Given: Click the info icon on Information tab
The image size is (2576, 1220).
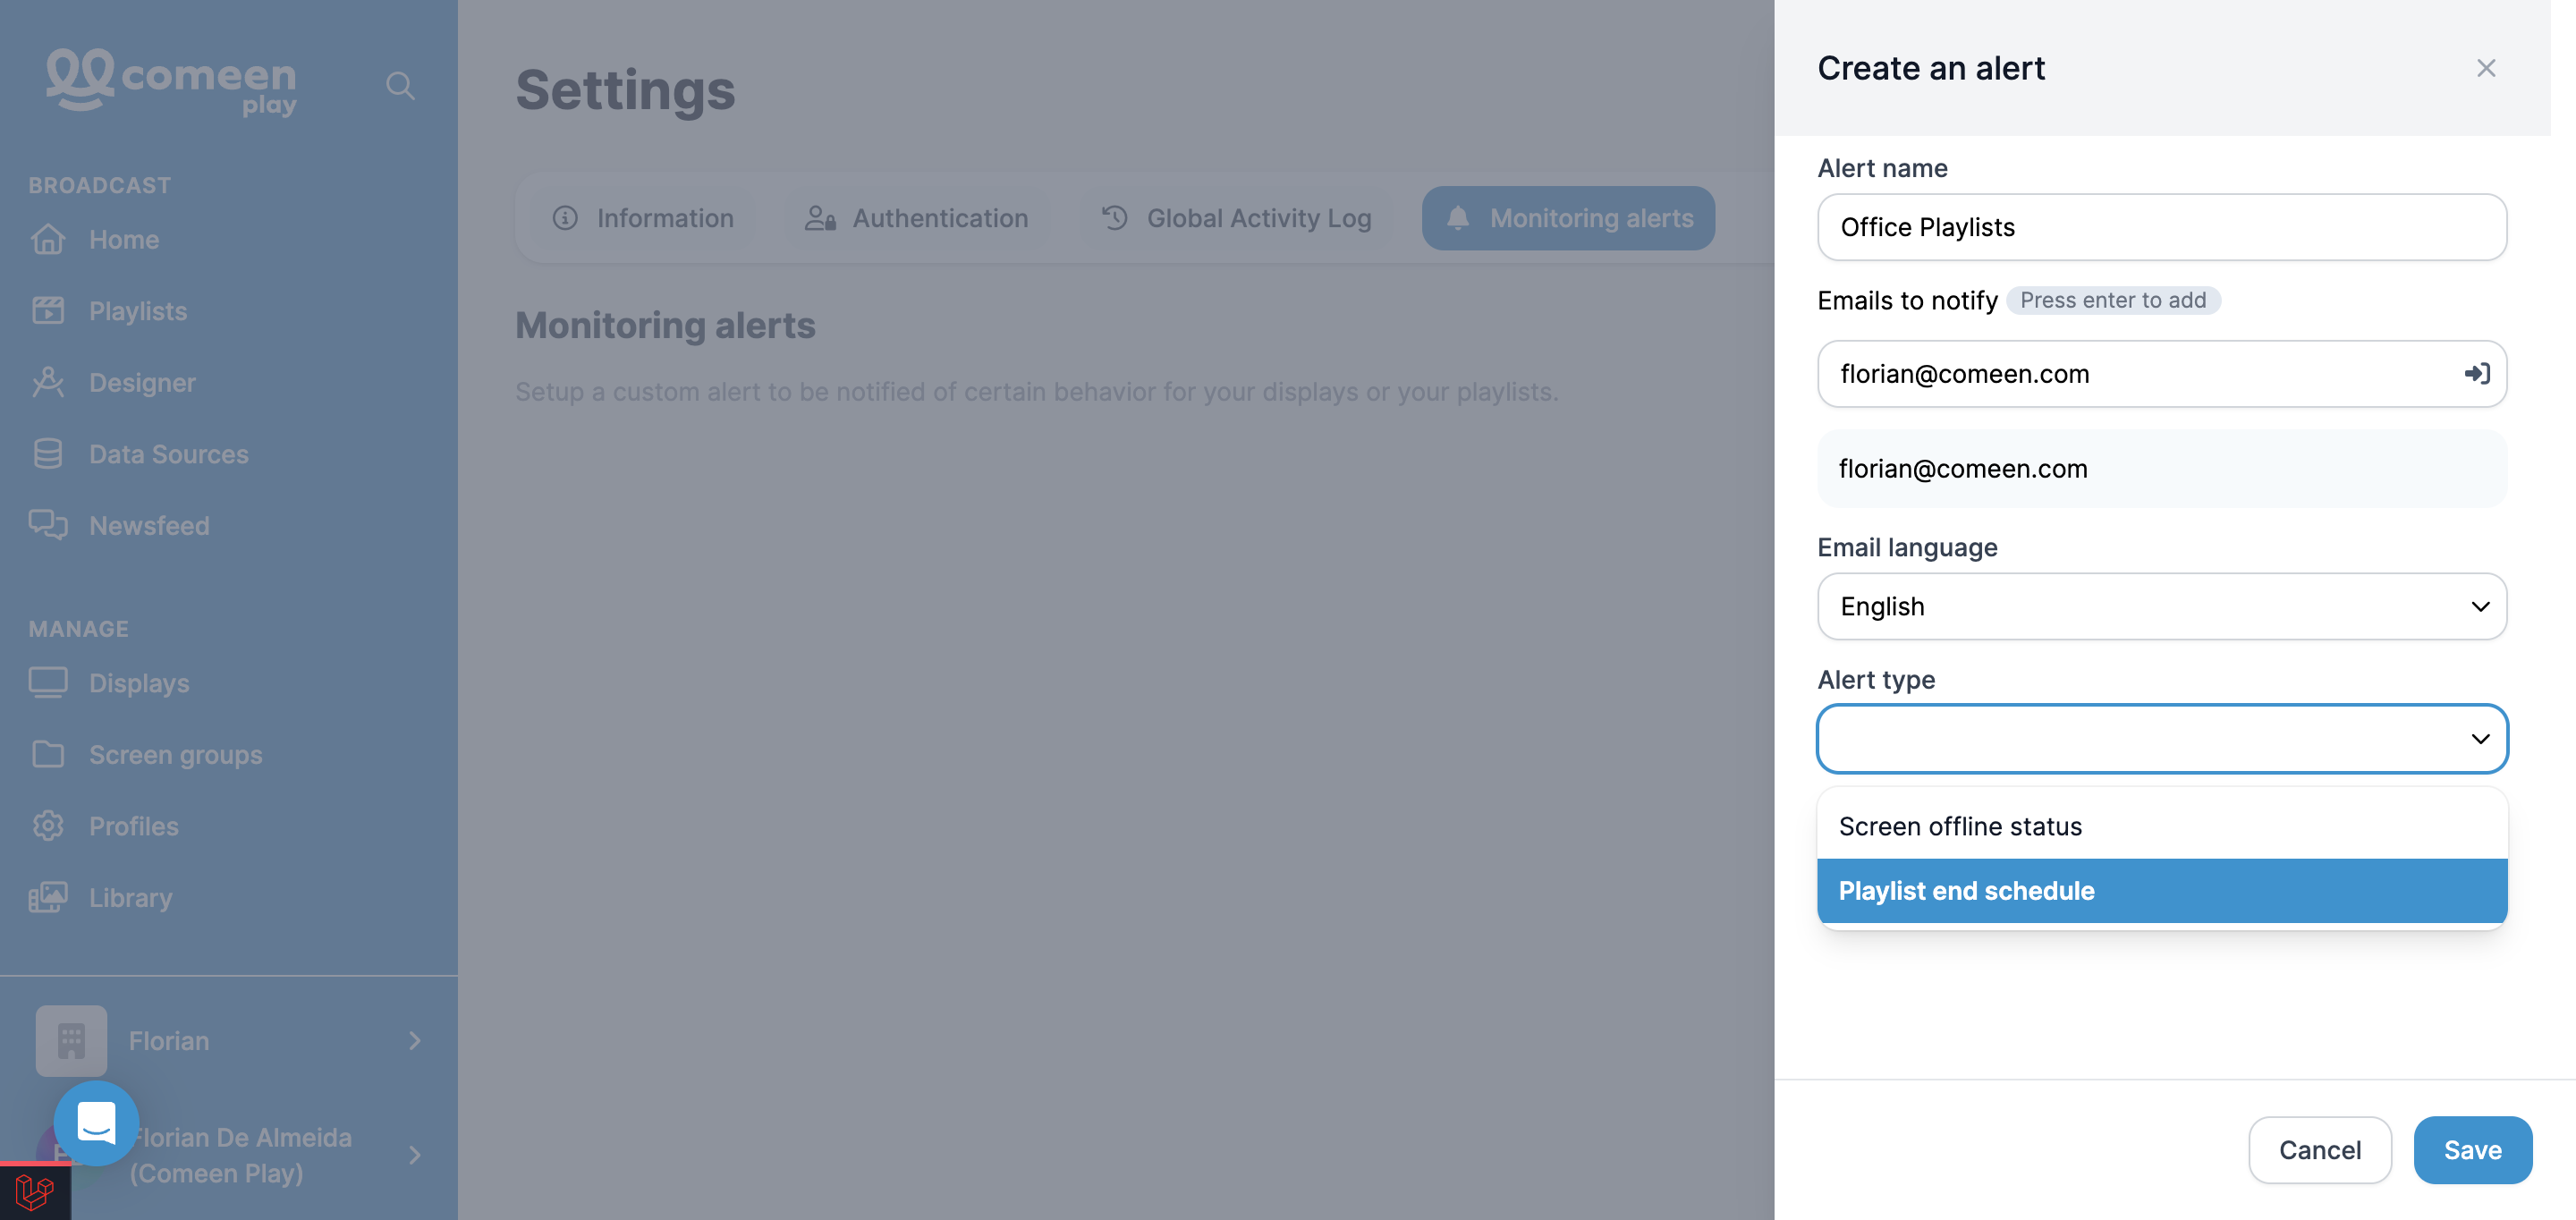Looking at the screenshot, I should [x=565, y=218].
